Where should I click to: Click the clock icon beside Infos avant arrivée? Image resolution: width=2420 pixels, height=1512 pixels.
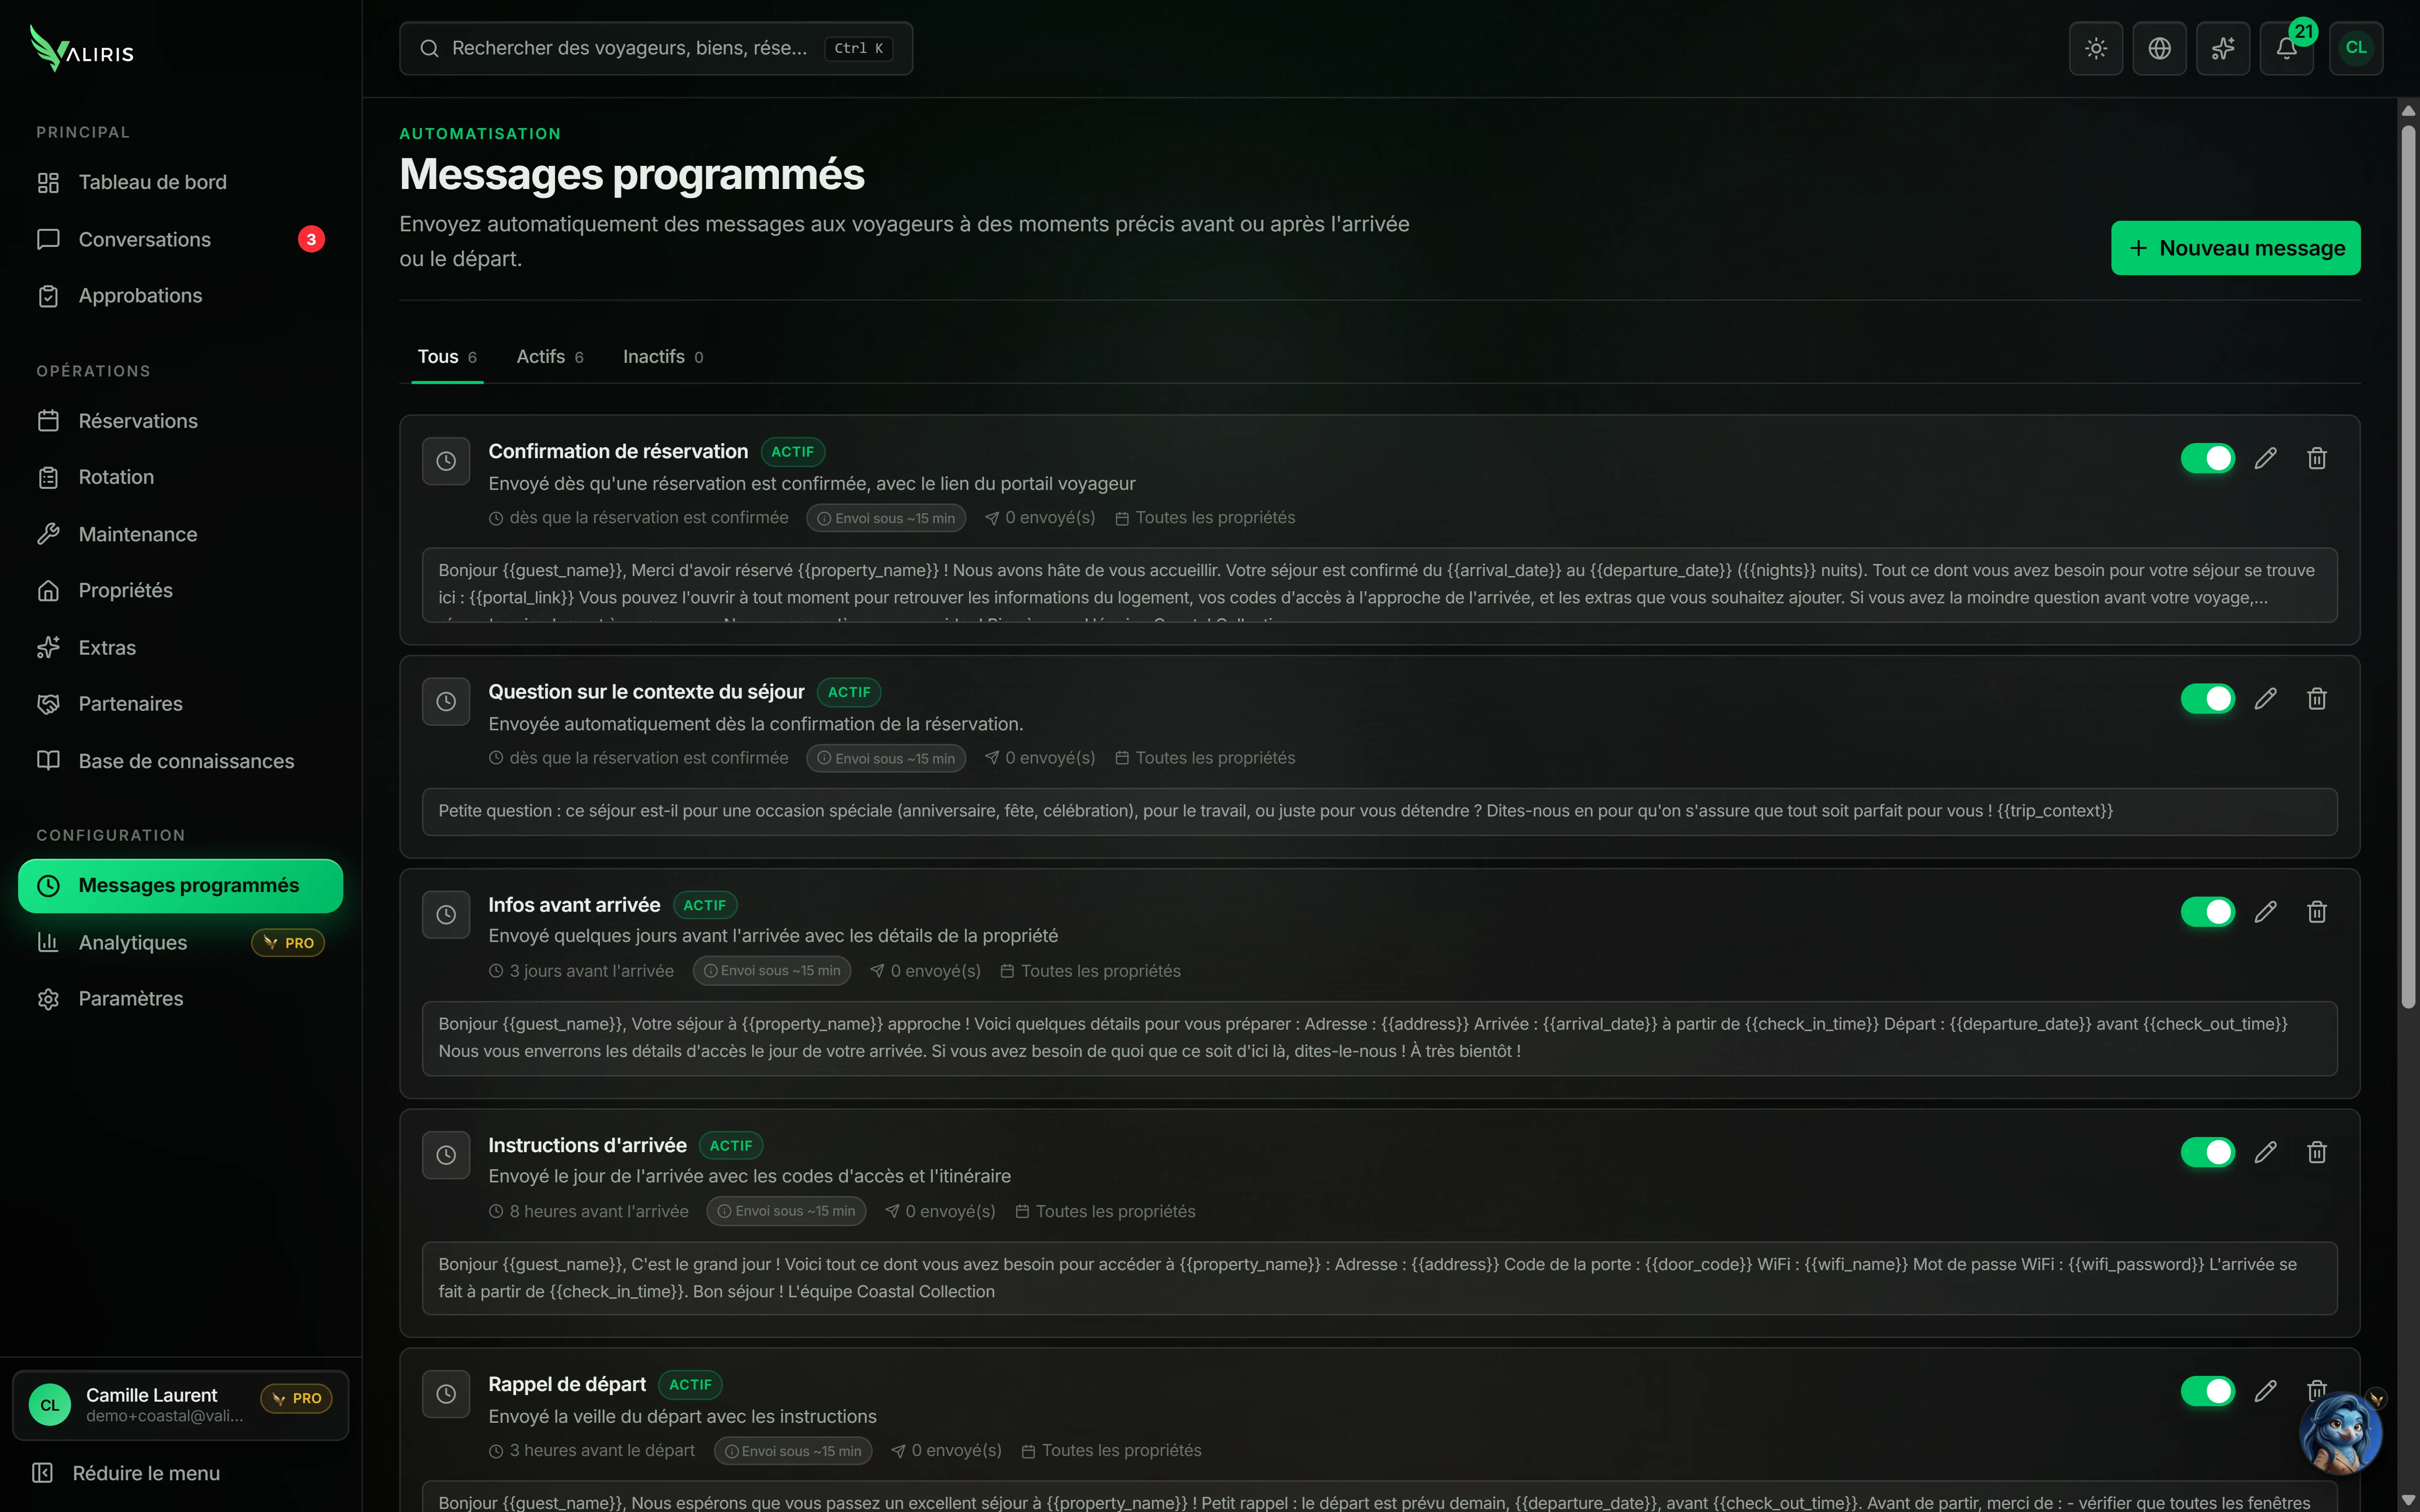pos(446,915)
